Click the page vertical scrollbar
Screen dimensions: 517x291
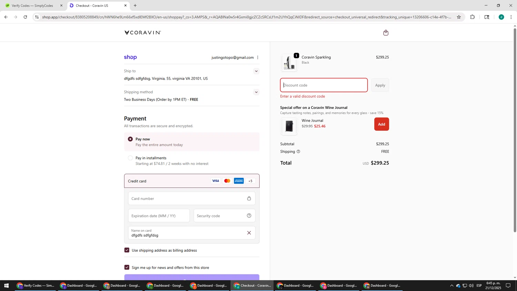515,130
